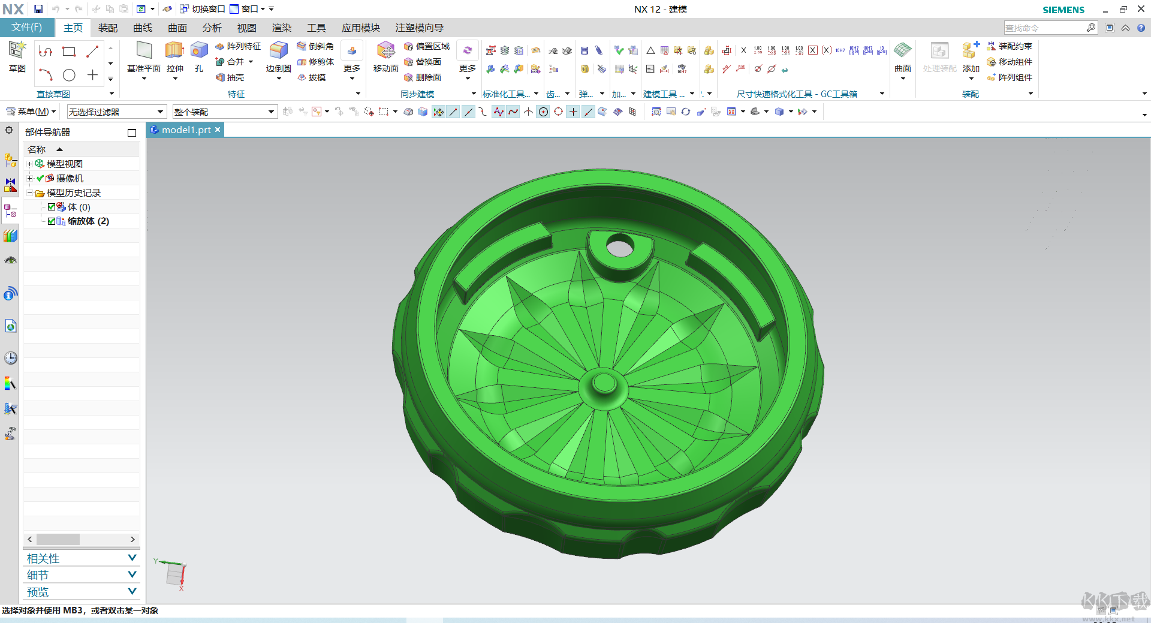This screenshot has height=623, width=1151.
Task: Click in the 查找命令 search field
Action: click(1044, 28)
